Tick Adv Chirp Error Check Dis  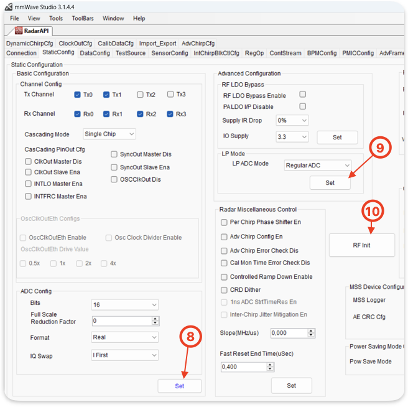tap(224, 251)
